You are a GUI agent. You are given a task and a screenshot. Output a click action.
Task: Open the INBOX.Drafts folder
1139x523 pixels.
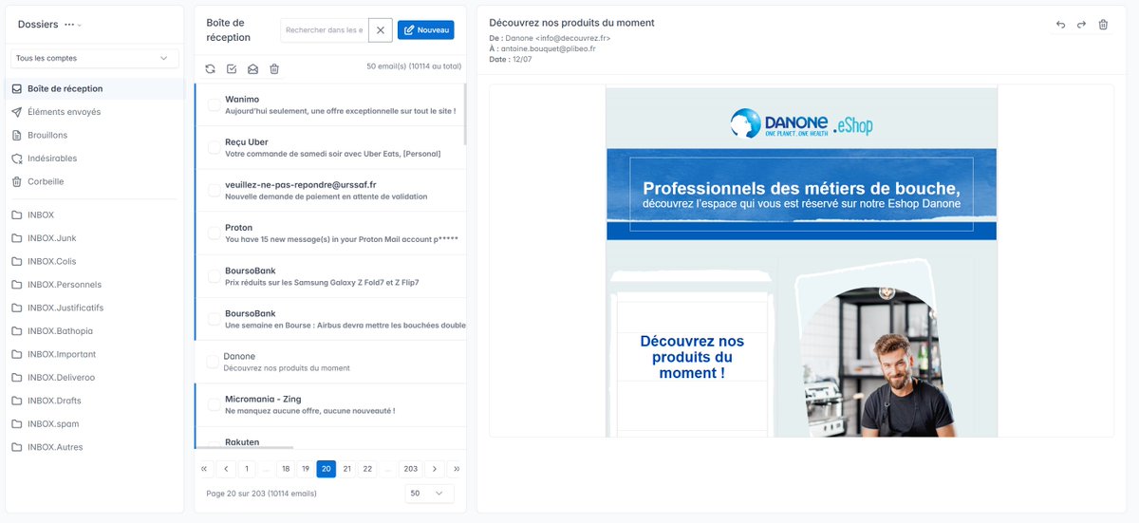95,401
